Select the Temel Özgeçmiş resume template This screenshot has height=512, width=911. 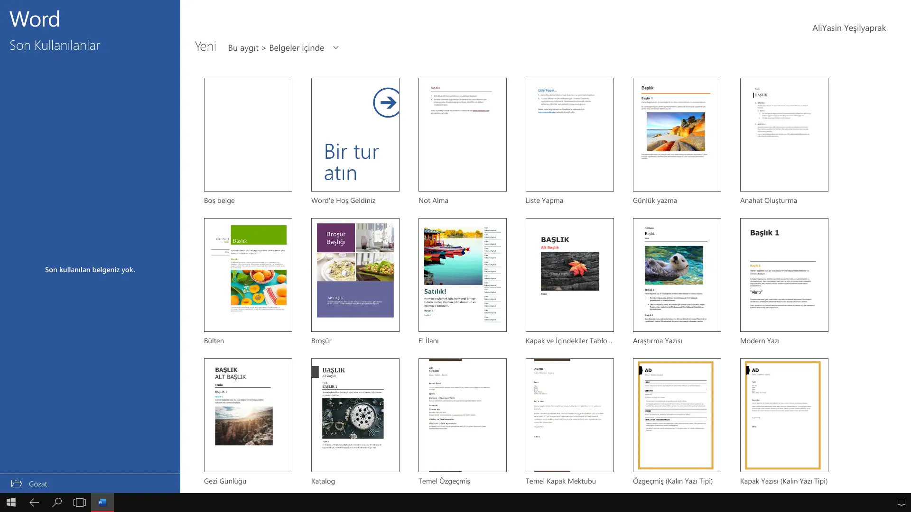463,415
